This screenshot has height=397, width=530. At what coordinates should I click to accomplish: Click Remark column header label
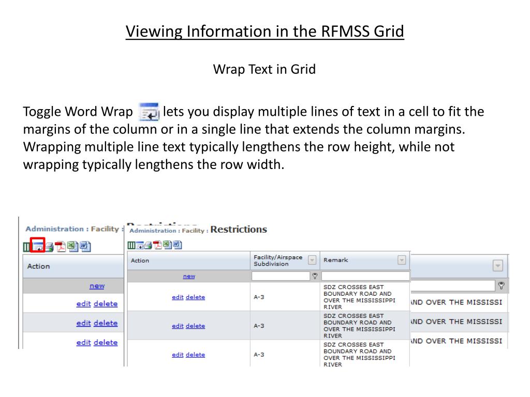coord(335,260)
